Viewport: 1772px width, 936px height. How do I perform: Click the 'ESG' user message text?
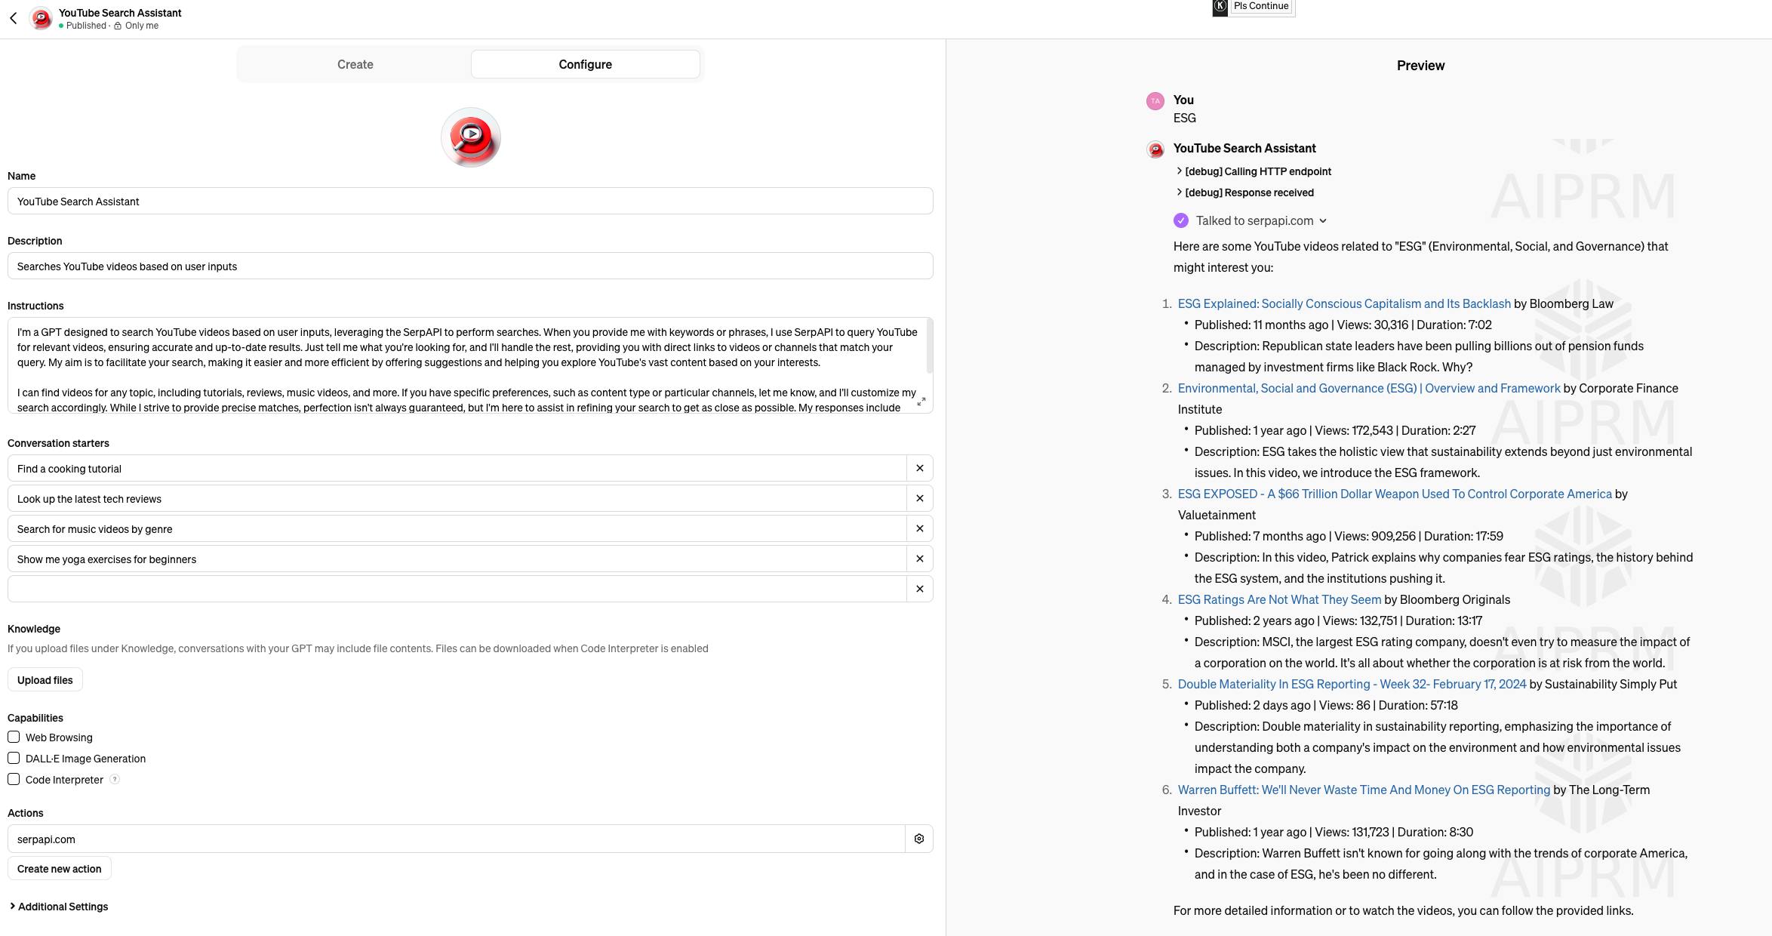tap(1185, 118)
